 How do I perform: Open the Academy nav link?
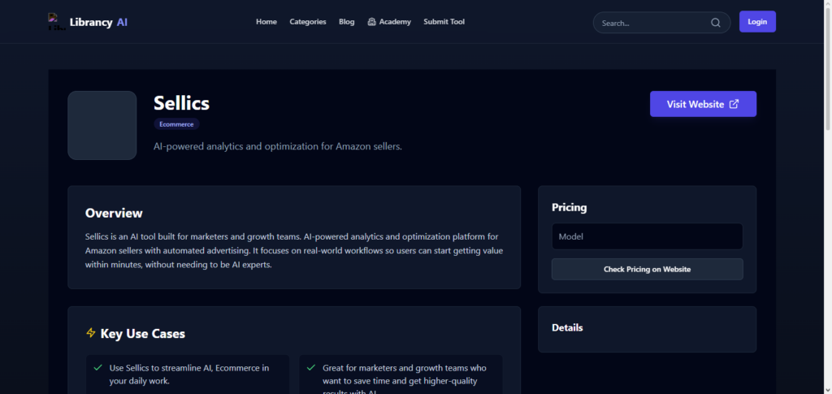pyautogui.click(x=389, y=22)
